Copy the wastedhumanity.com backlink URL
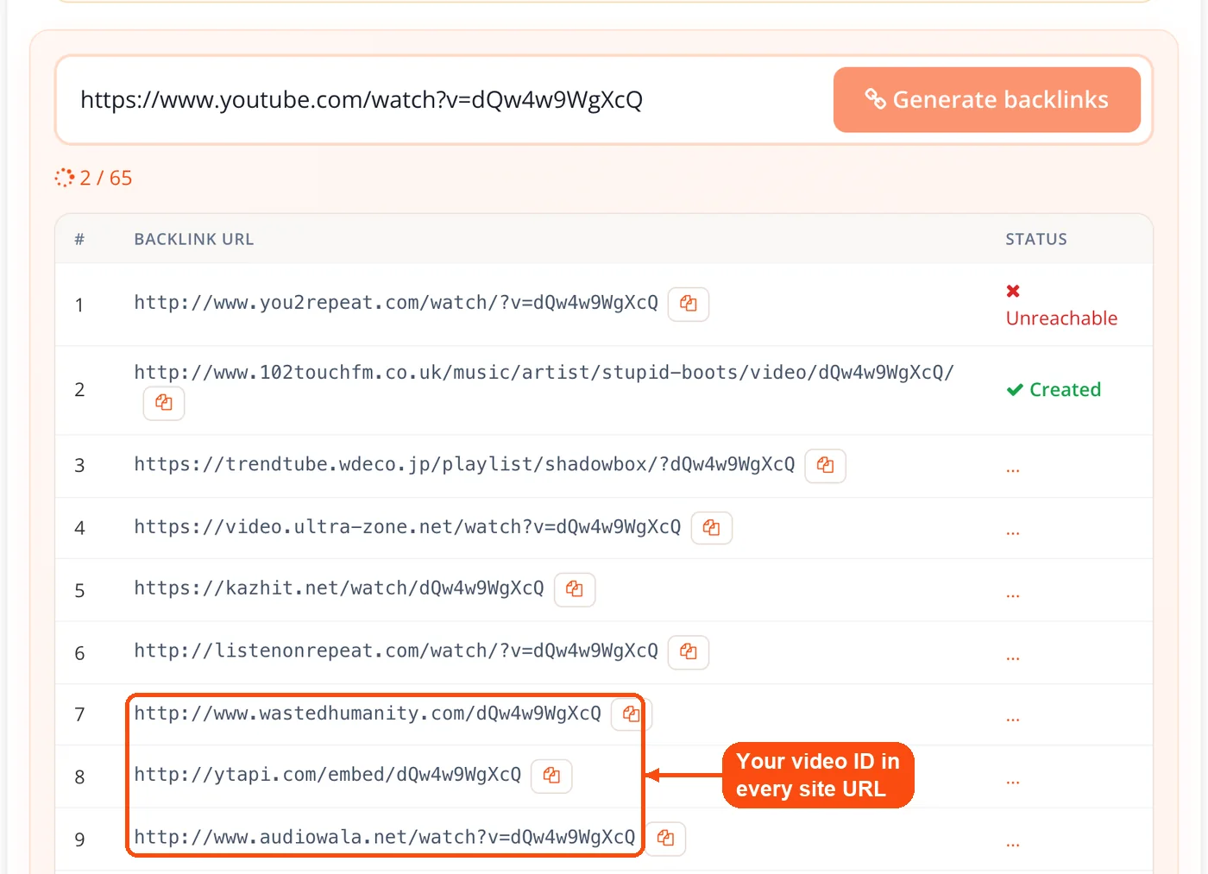The image size is (1208, 874). 632,714
